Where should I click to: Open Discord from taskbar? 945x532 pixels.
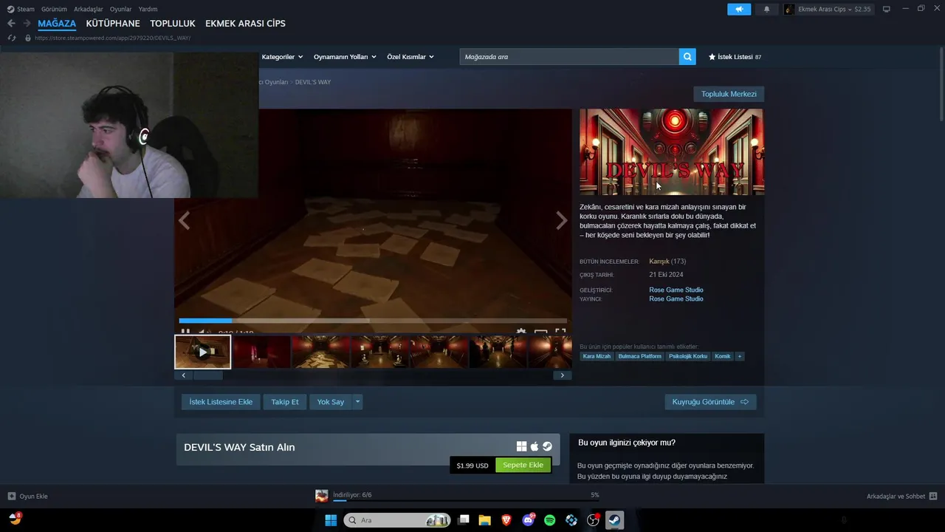(529, 520)
